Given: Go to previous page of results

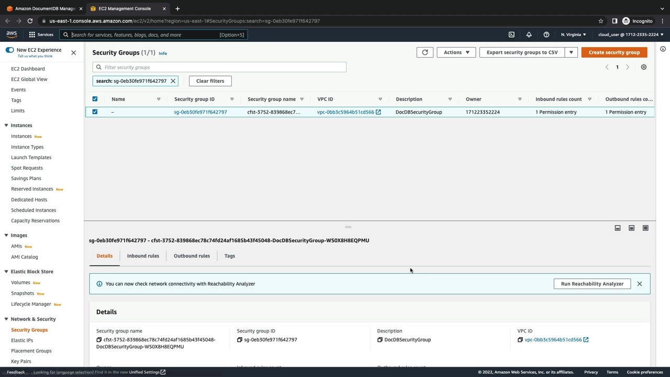Looking at the screenshot, I should [x=607, y=67].
